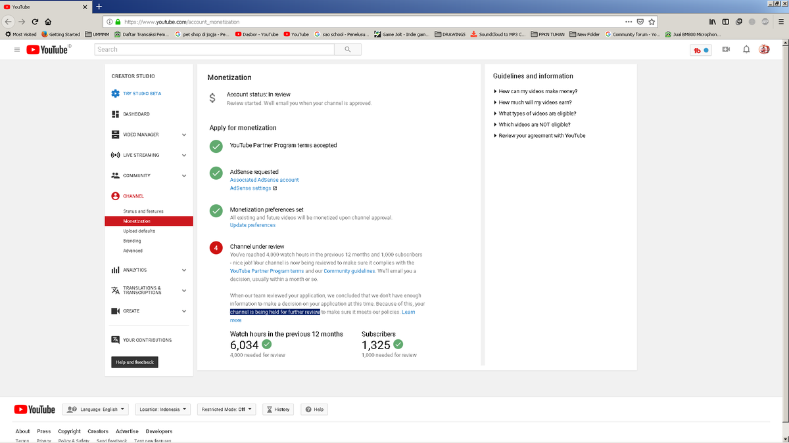Open the Restricted Mode: Off dropdown
This screenshot has height=443, width=789.
pyautogui.click(x=227, y=410)
